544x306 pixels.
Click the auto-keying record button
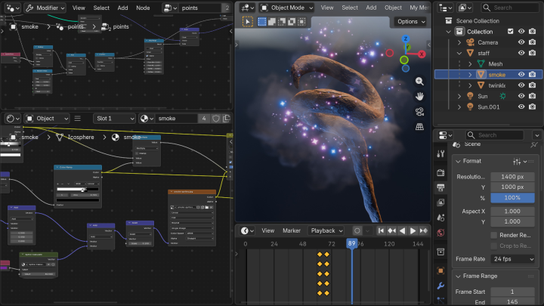(357, 230)
